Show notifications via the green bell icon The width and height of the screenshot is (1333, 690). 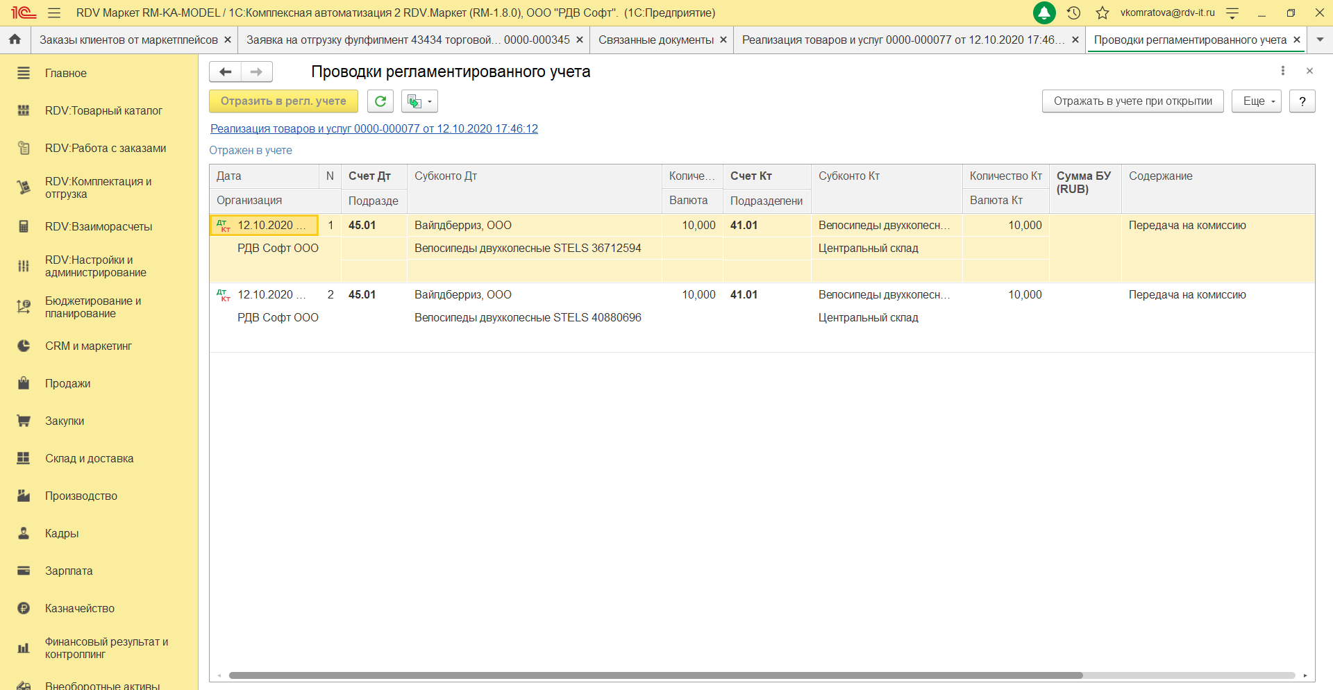1044,12
